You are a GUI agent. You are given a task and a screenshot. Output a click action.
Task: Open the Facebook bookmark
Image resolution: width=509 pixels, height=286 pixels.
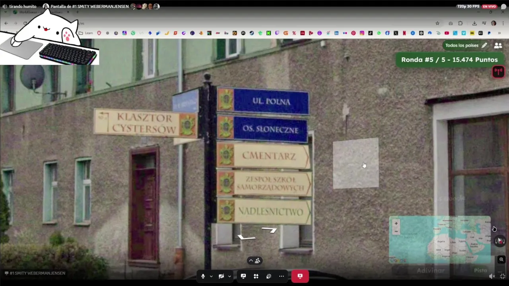point(387,33)
